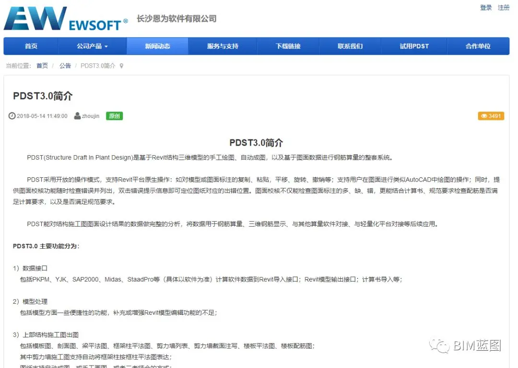Open 试用PDST in the navigation bar
Viewport: 518px width, 368px height.
point(414,46)
